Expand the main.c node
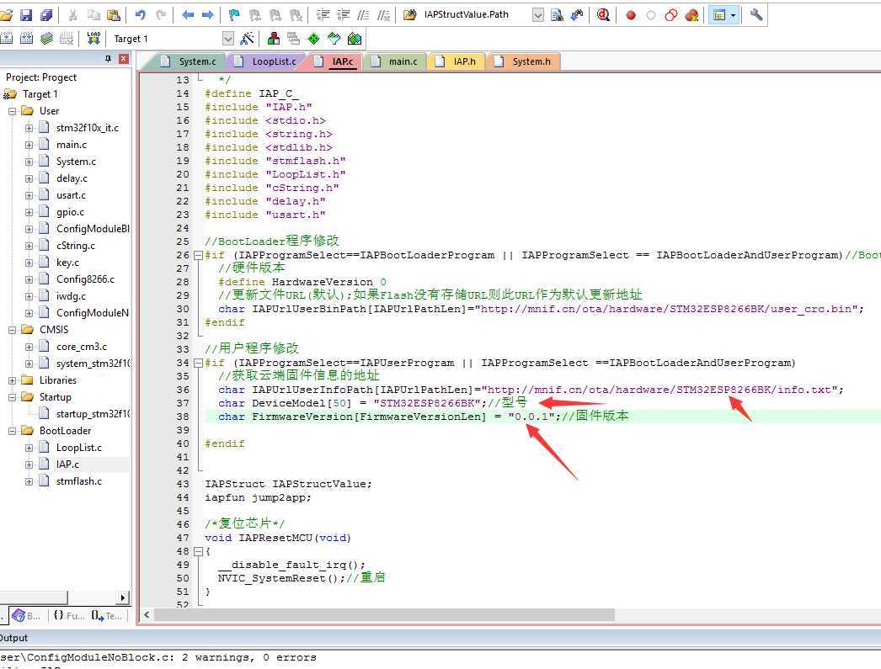The width and height of the screenshot is (881, 669). click(x=29, y=145)
